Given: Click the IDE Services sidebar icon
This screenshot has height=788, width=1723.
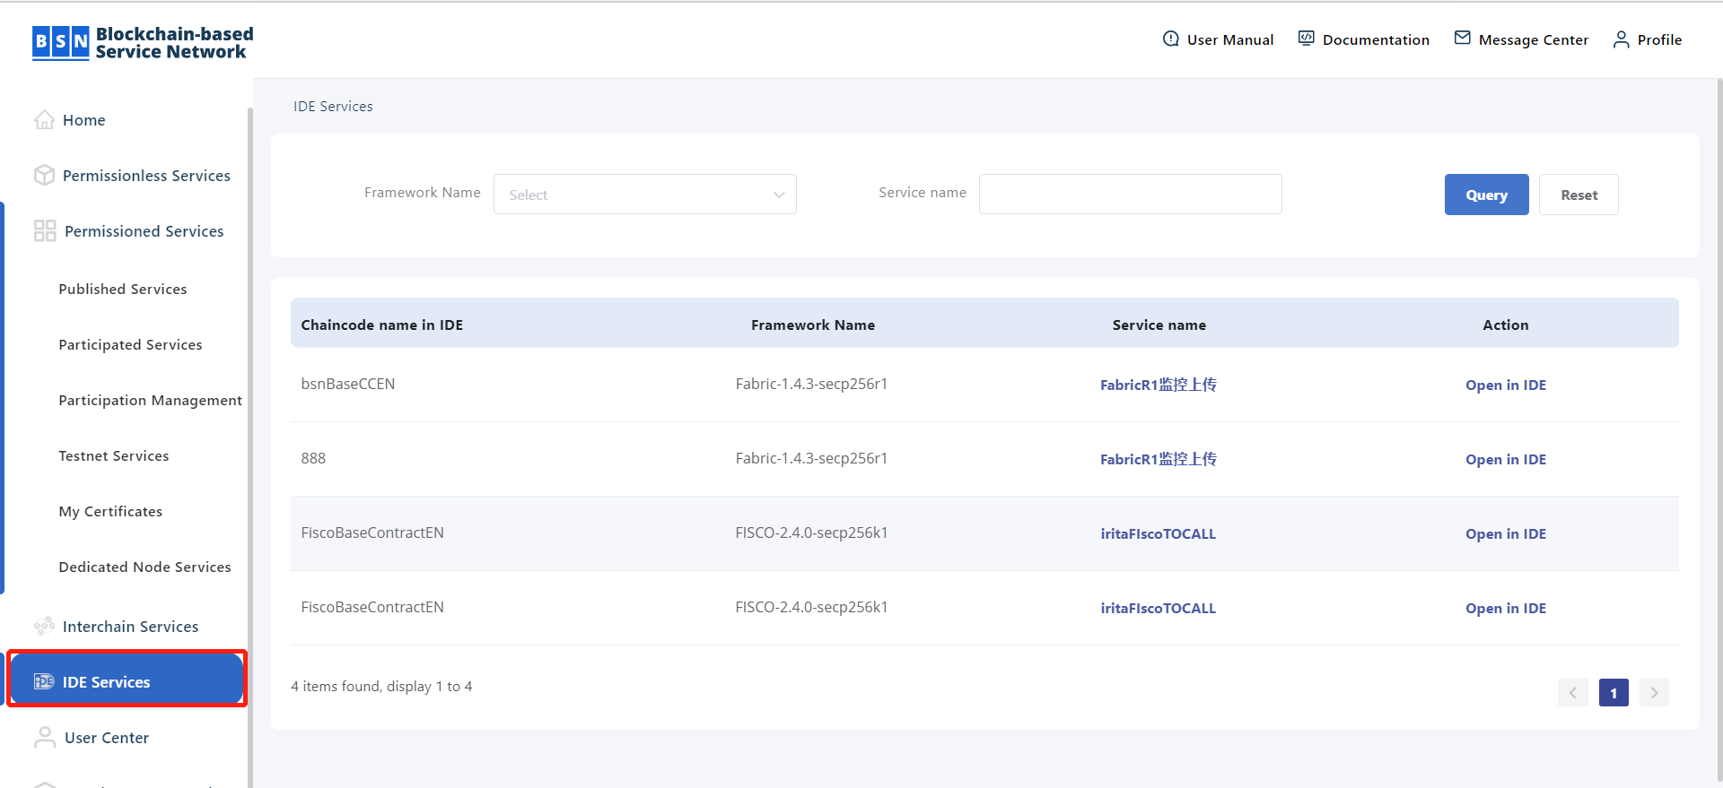Looking at the screenshot, I should 44,682.
